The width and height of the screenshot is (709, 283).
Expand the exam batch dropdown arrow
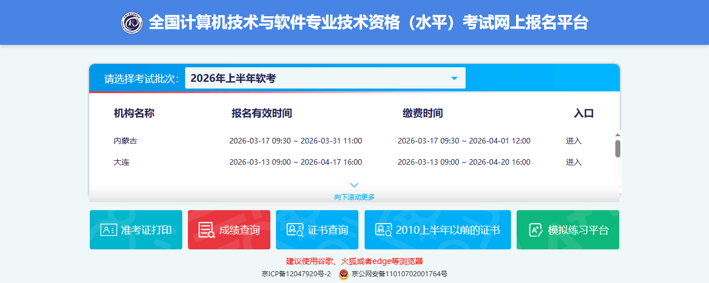coord(454,78)
